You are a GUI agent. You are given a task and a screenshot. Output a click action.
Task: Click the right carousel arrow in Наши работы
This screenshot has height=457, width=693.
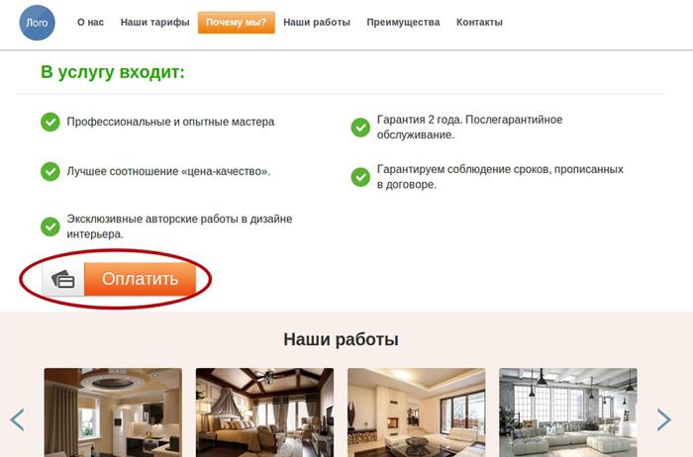pos(664,419)
